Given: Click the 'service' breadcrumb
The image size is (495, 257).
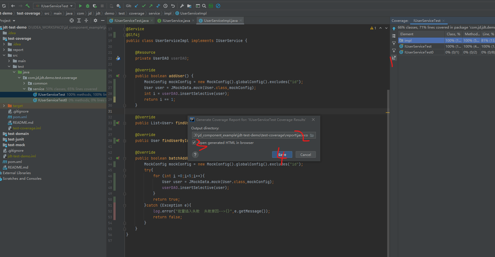Looking at the screenshot, I should pos(154,13).
